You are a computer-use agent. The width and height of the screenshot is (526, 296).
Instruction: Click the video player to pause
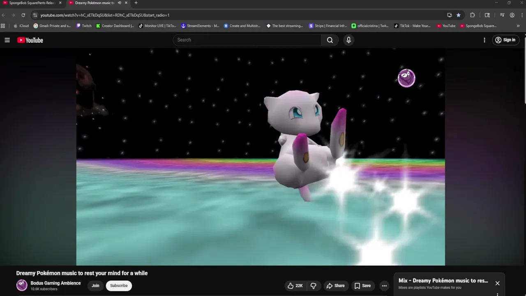coord(261,157)
